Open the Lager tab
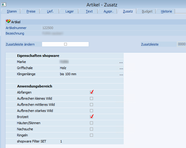Viewport: 186px width, 148px height. click(x=69, y=11)
